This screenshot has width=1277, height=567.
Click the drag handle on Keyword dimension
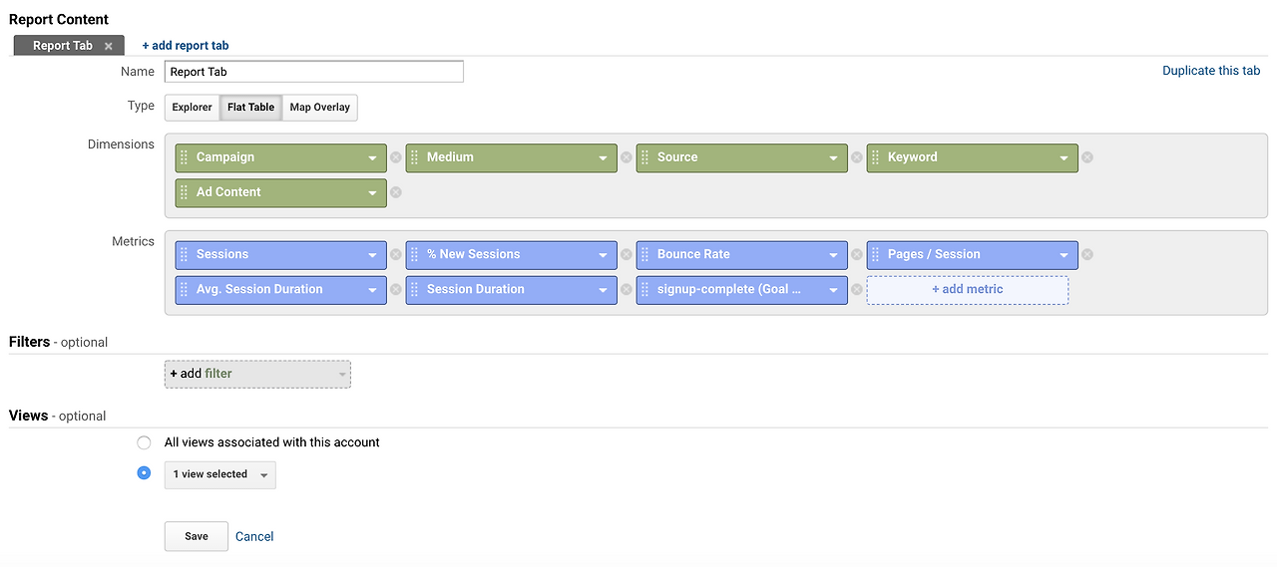876,157
